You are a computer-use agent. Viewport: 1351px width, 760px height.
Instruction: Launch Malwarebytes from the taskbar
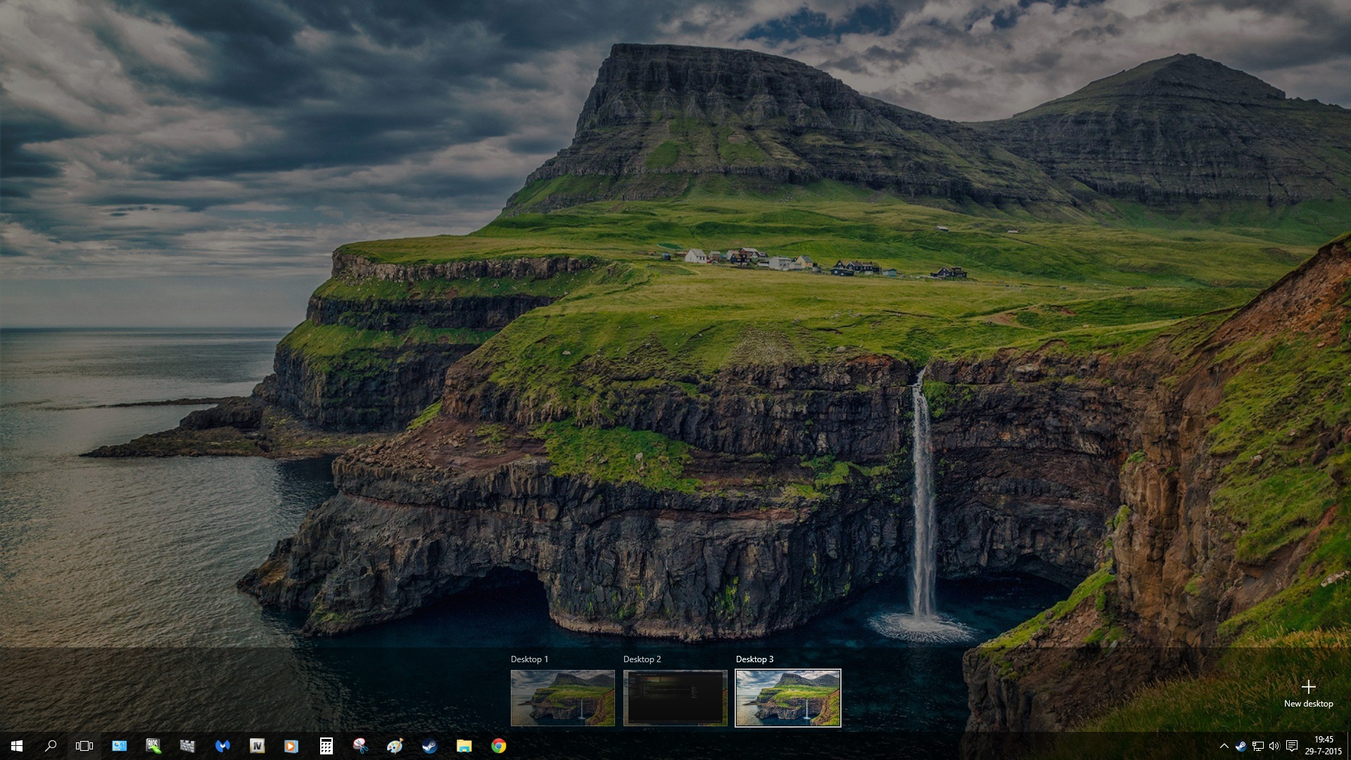tap(222, 746)
